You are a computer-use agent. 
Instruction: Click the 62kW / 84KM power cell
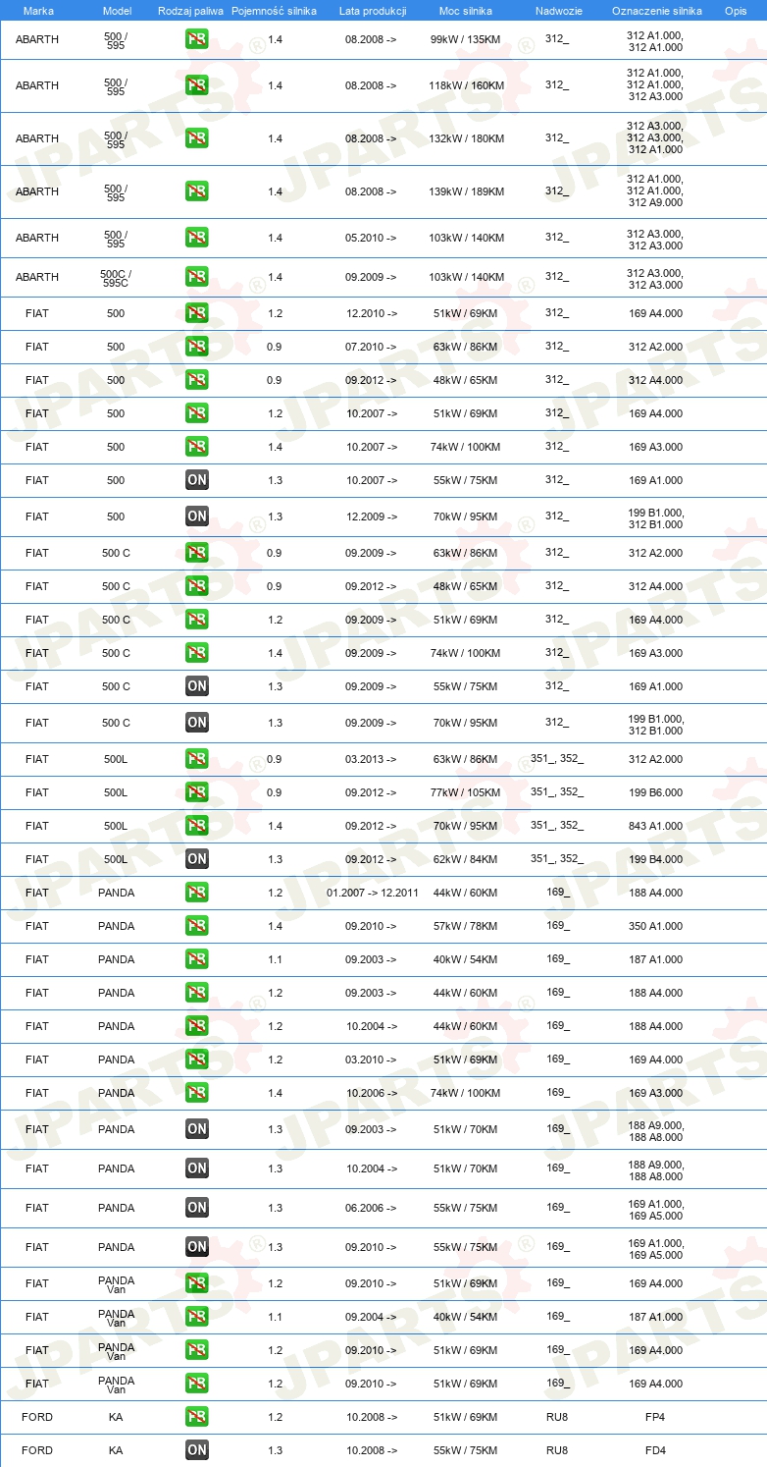tap(466, 859)
